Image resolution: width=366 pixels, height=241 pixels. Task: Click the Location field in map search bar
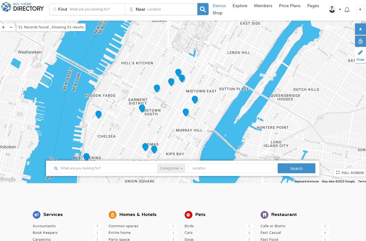click(231, 168)
